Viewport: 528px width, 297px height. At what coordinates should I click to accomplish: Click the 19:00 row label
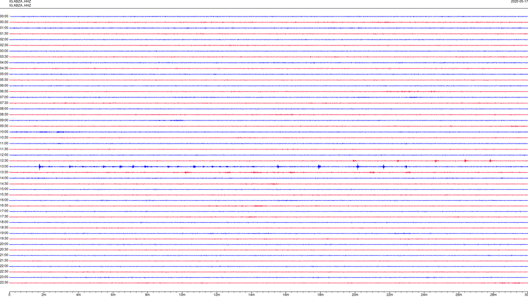[4, 233]
